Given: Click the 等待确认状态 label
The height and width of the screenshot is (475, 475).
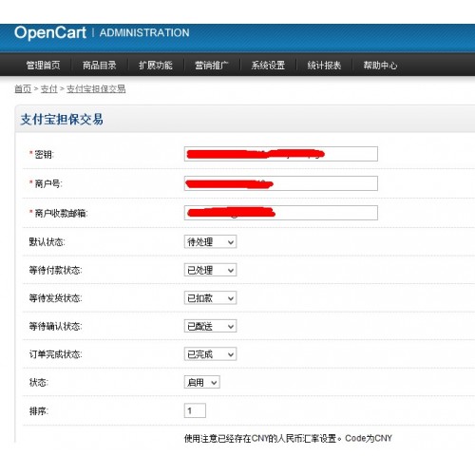Looking at the screenshot, I should [55, 326].
